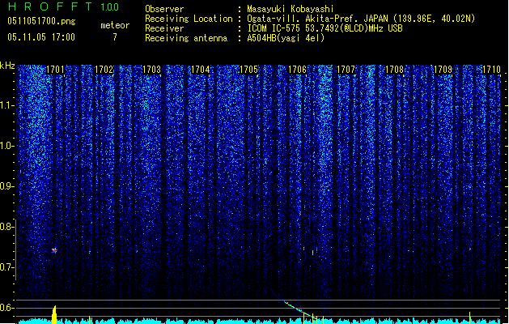This screenshot has width=509, height=324.
Task: Click the 'Receiving Location' field label
Action: click(189, 19)
